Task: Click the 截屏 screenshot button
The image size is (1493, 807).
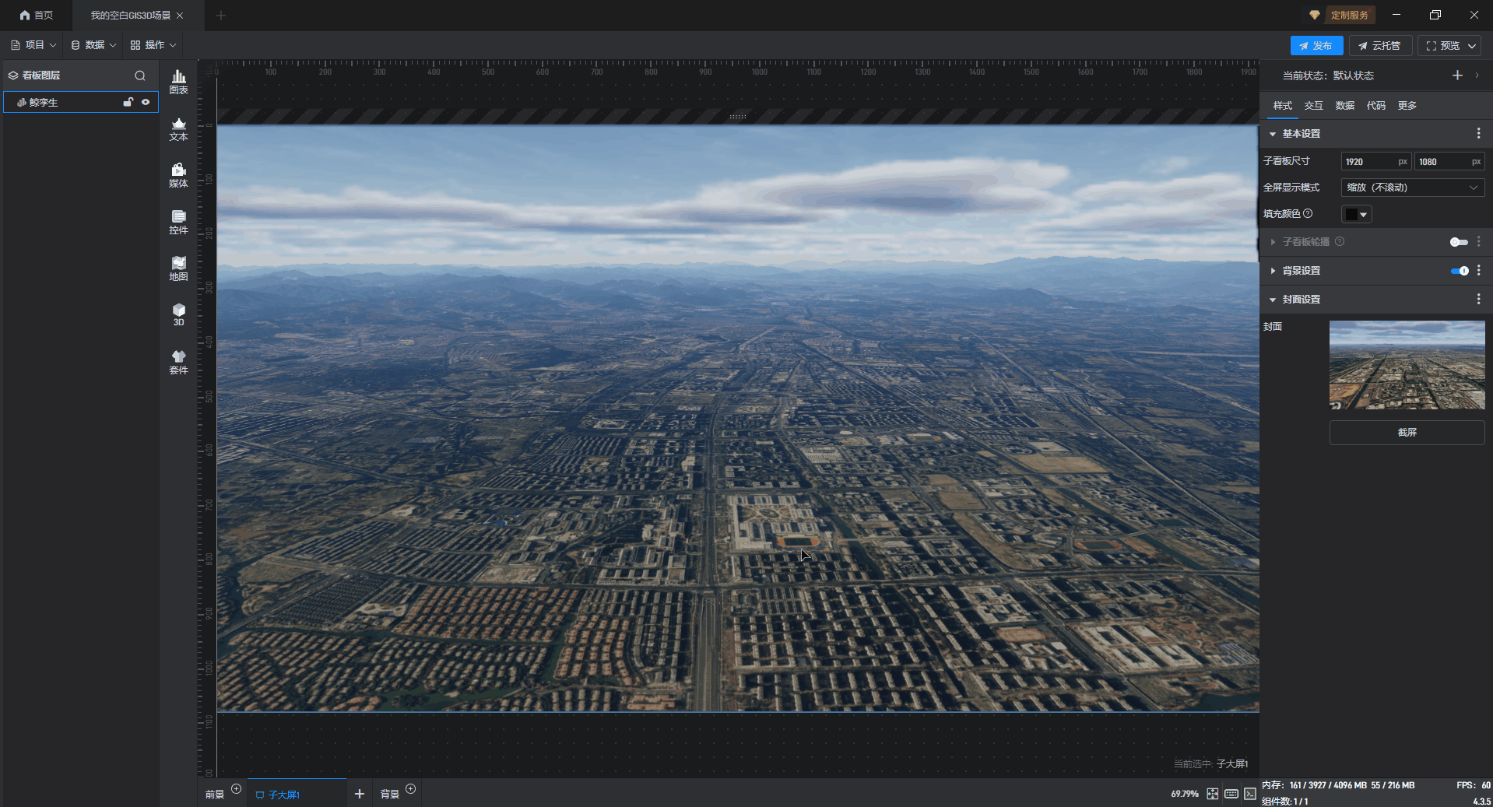Action: (1407, 433)
